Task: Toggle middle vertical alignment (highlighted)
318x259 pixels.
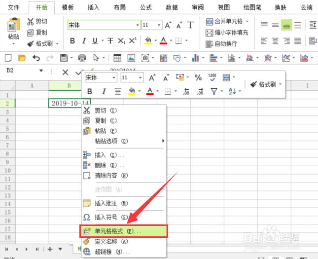Action: [286, 25]
